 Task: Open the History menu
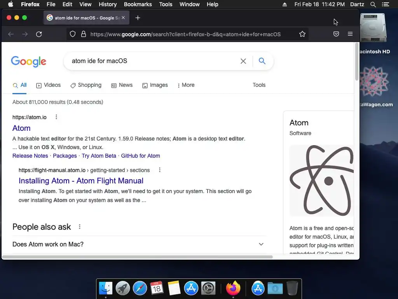(108, 4)
